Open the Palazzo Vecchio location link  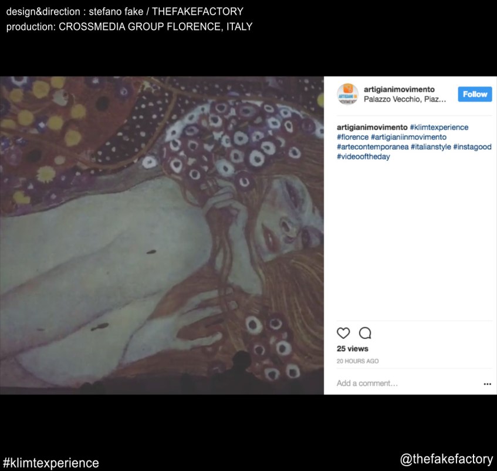[405, 99]
